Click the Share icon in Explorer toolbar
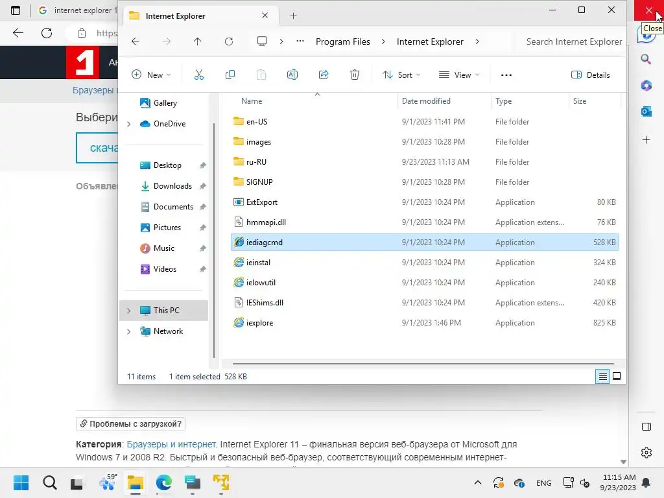664x498 pixels. [324, 75]
